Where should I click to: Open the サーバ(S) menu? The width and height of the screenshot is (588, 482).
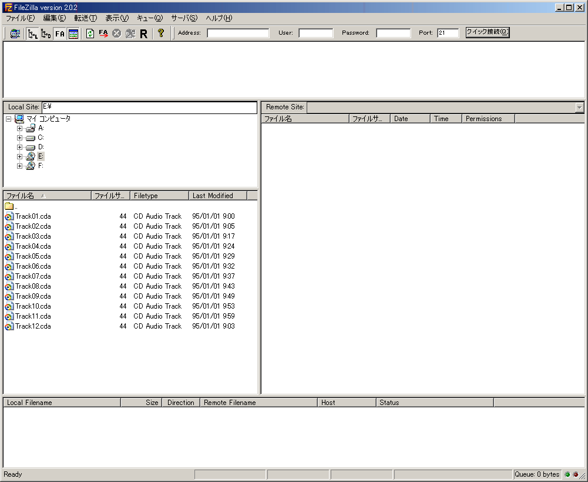(x=184, y=18)
